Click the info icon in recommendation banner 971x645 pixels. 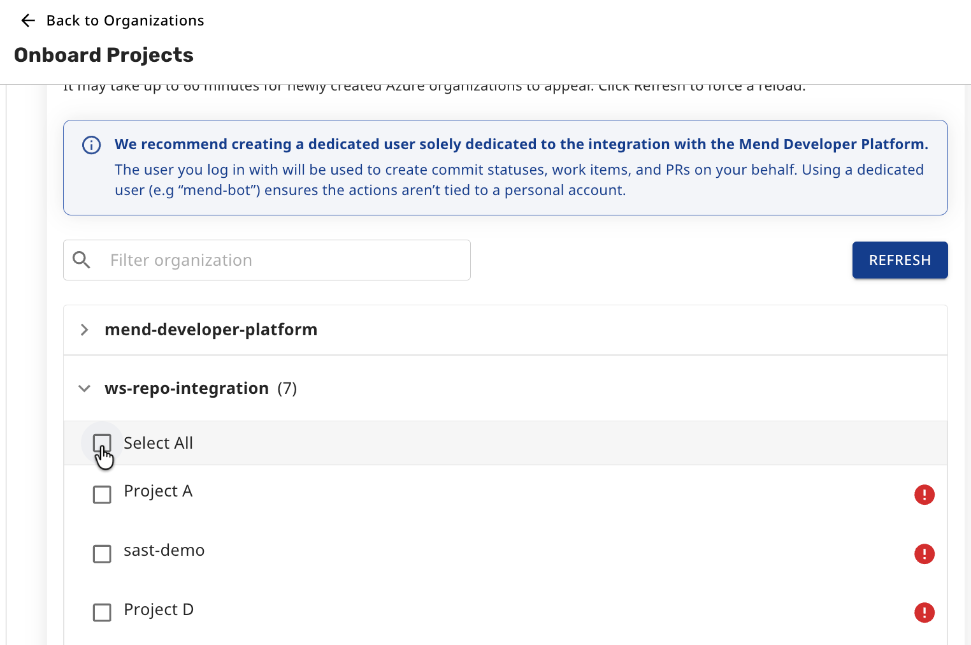tap(92, 145)
